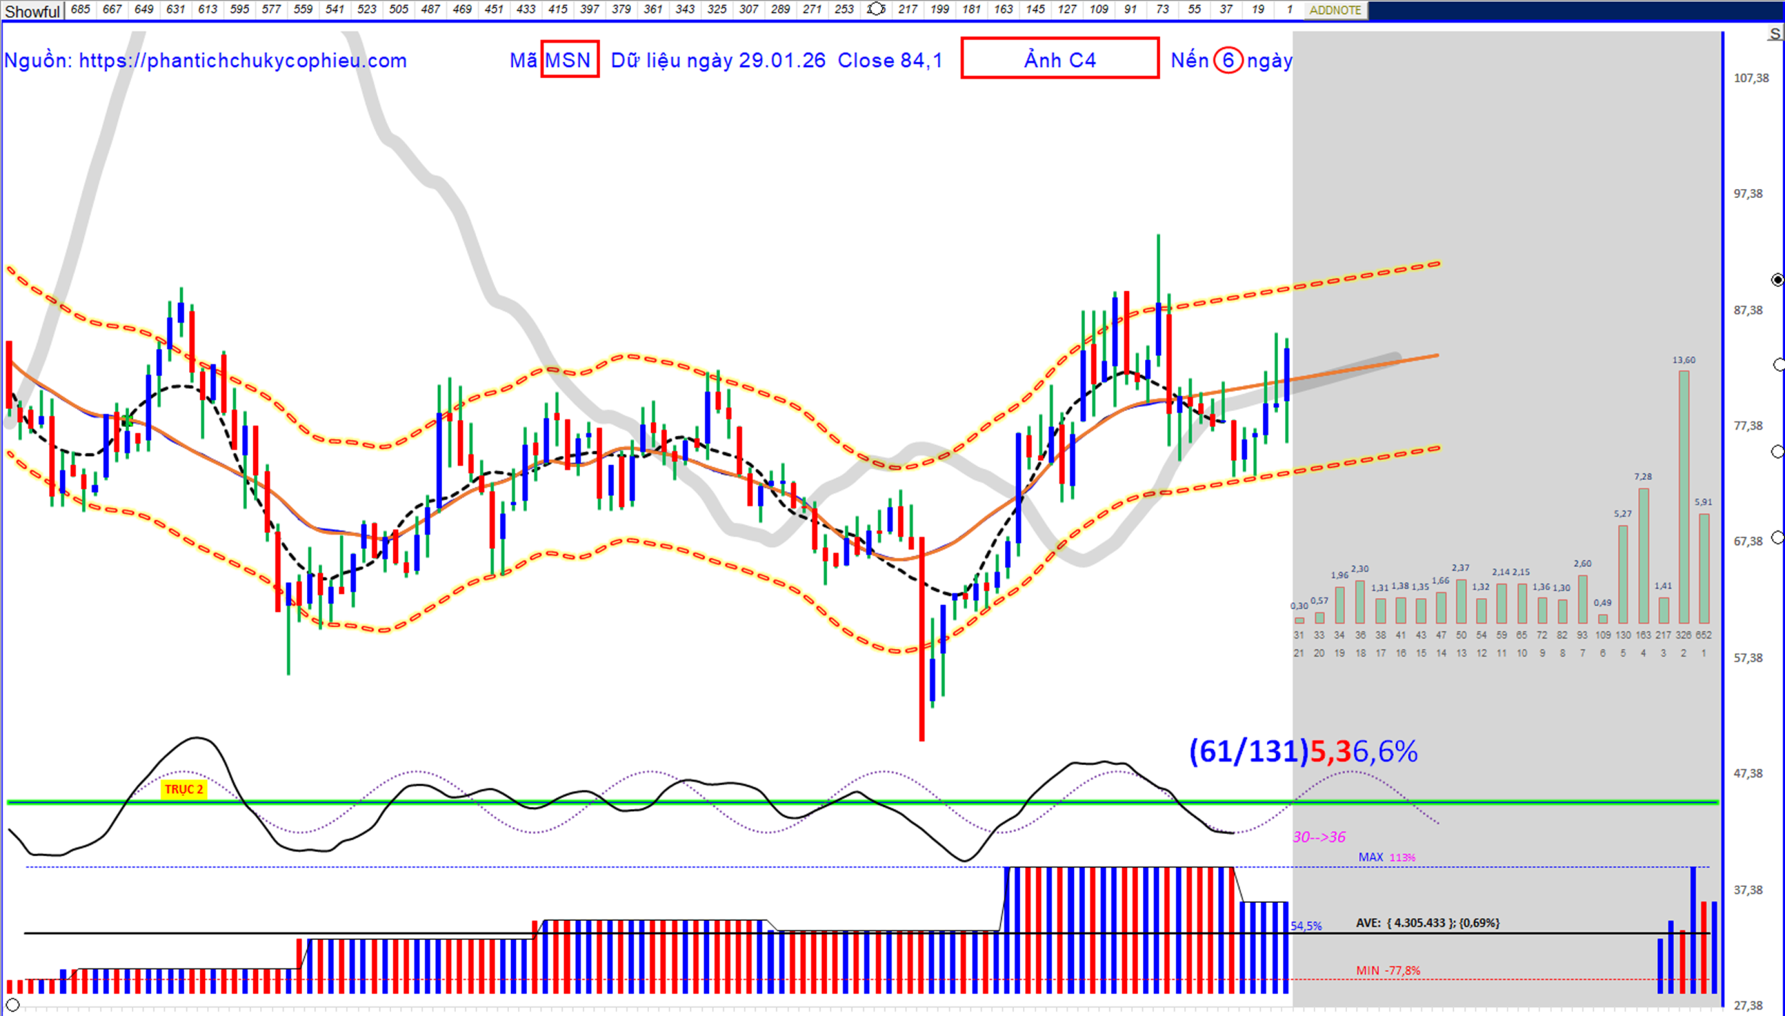Click the yellow TRỤC 2 label

tap(183, 790)
